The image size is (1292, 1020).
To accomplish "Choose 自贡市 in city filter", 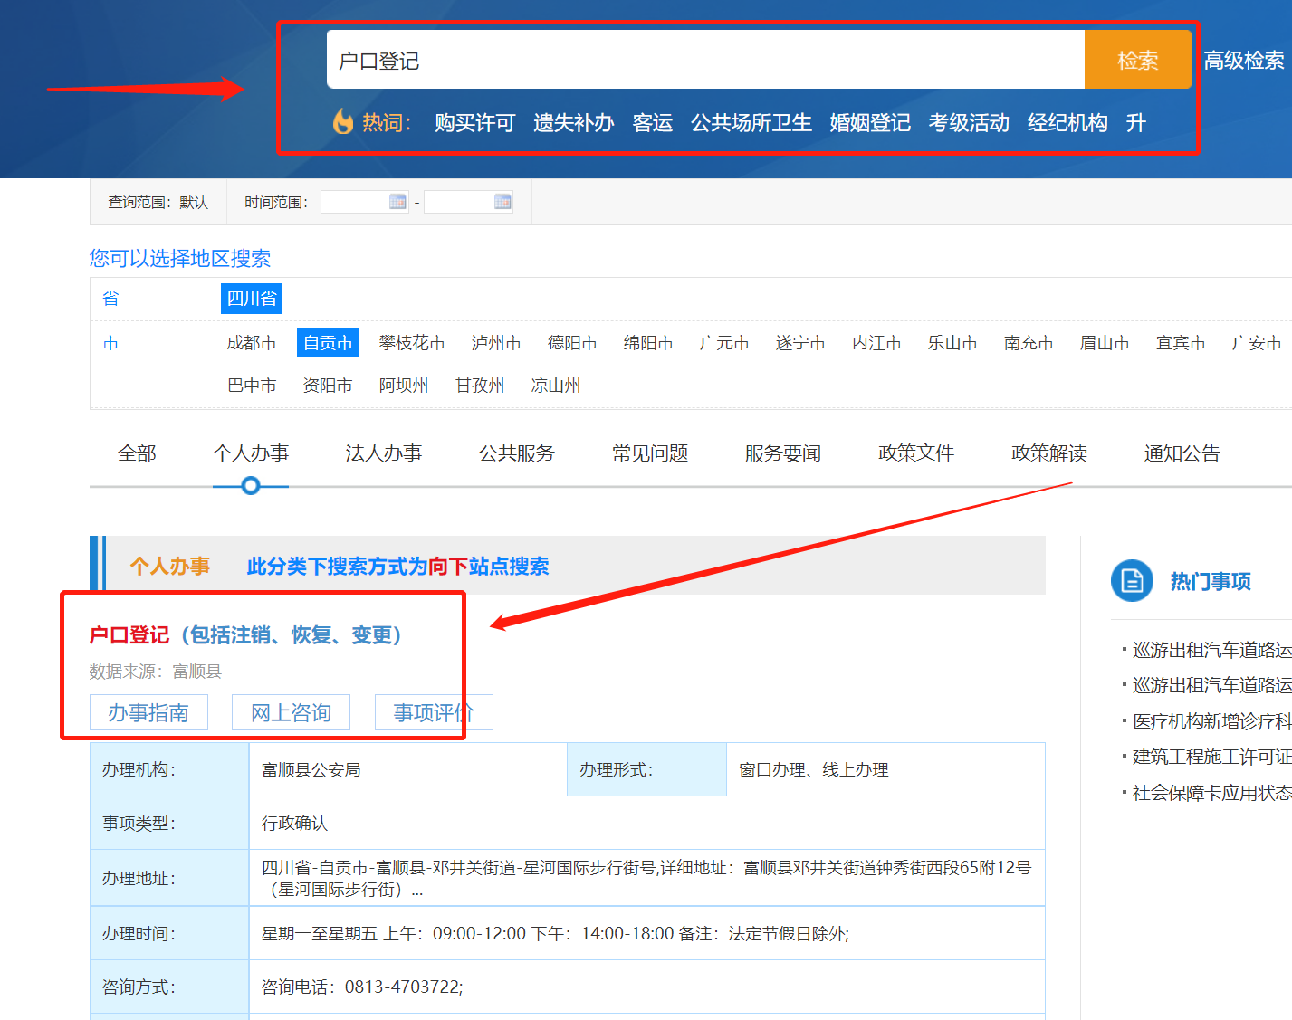I will point(328,343).
